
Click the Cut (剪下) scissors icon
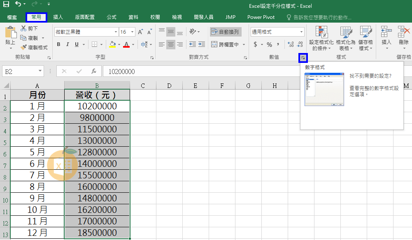(x=24, y=28)
